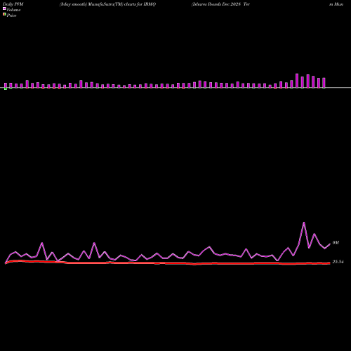This screenshot has height=351, width=351.
Task: Click the highest peak of volume line
Action: [x=304, y=223]
